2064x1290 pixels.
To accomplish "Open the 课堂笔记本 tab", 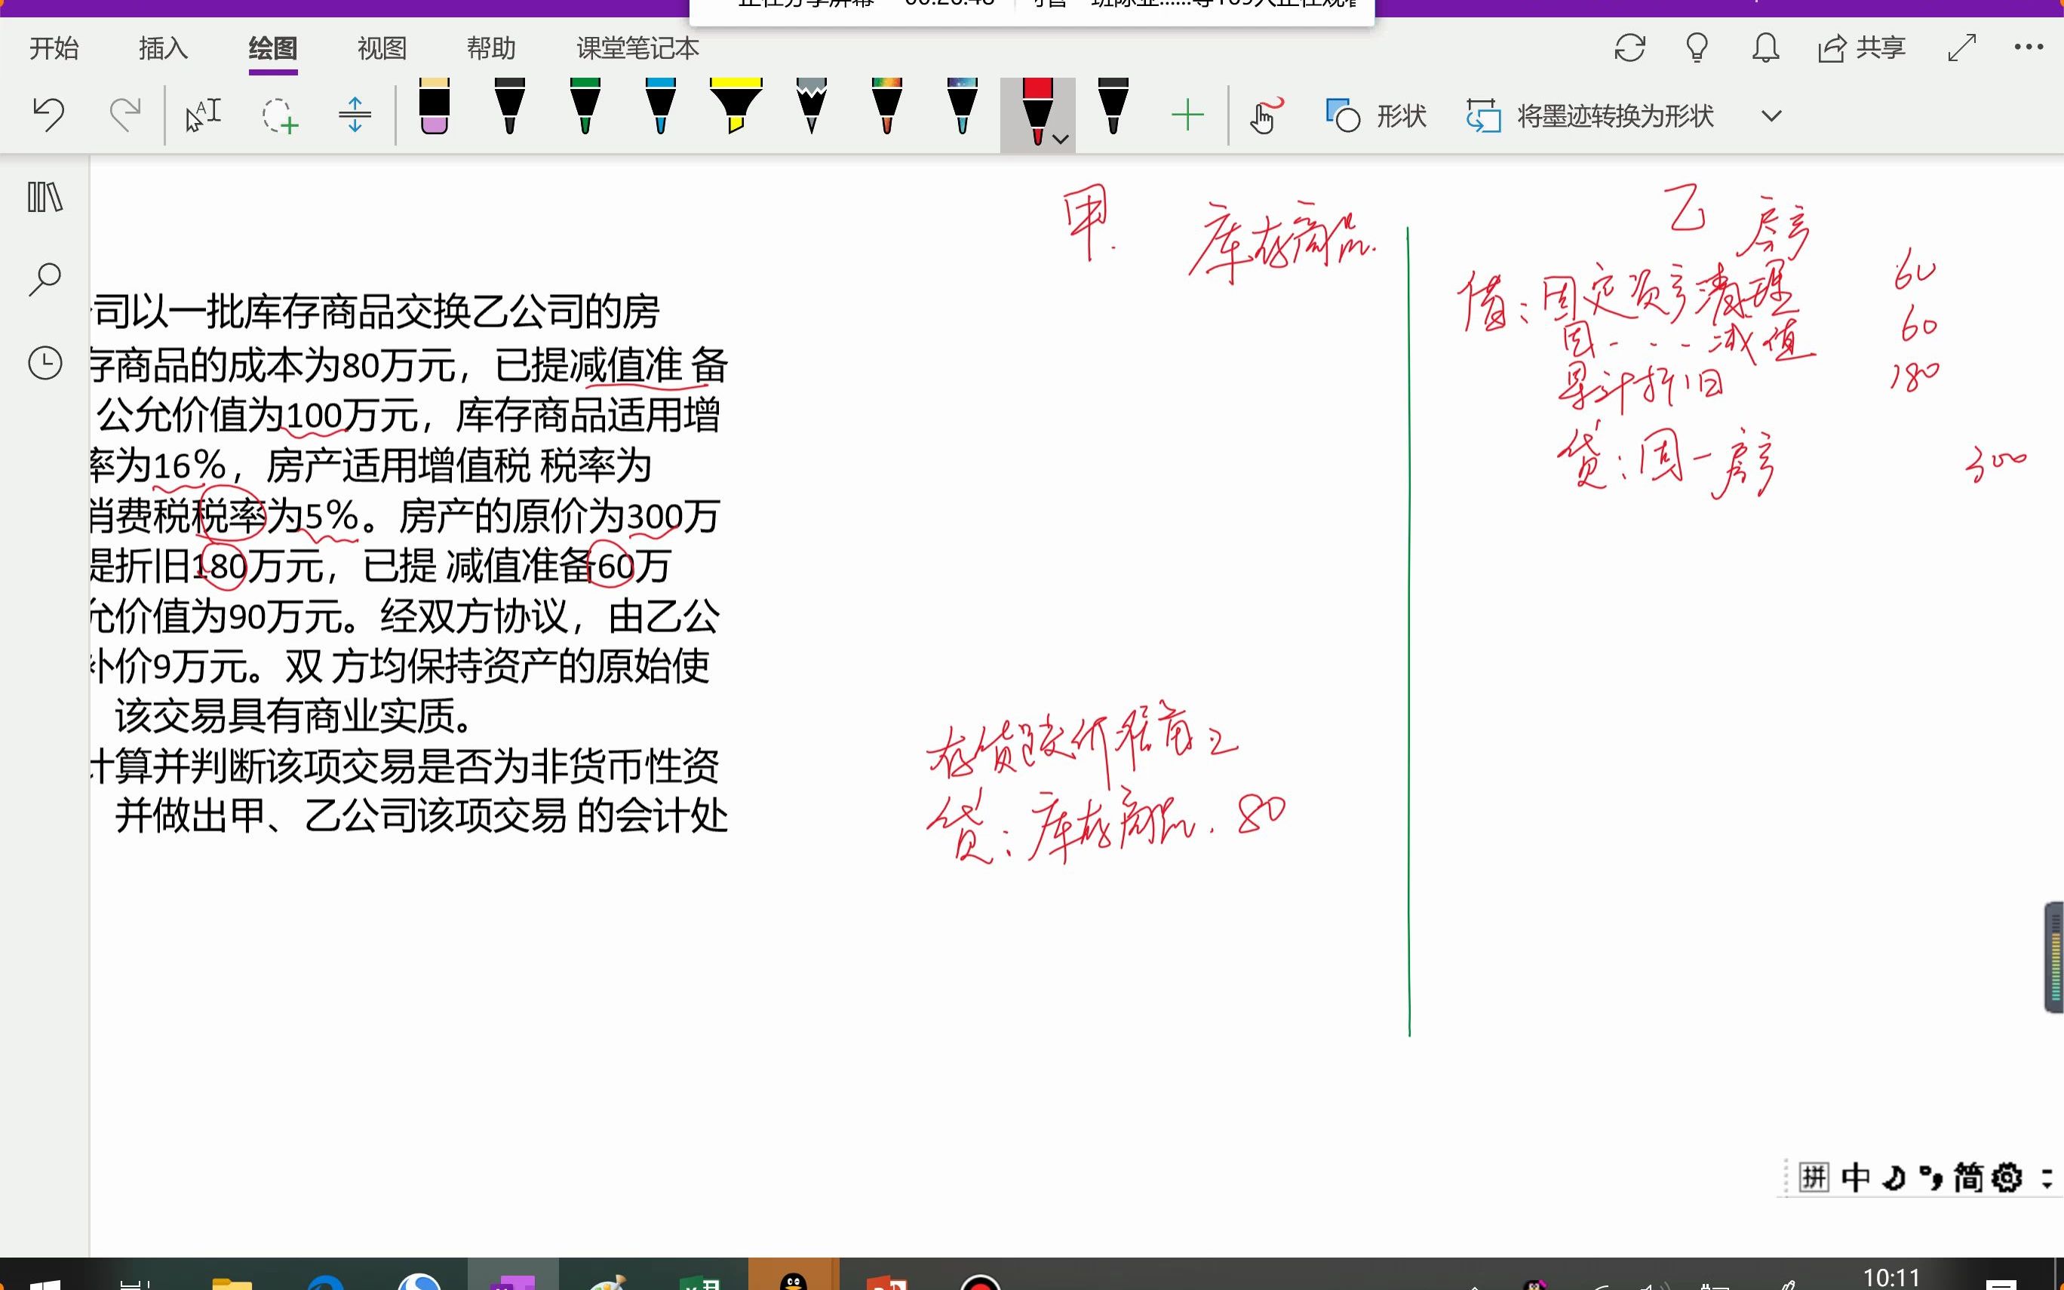I will coord(636,48).
